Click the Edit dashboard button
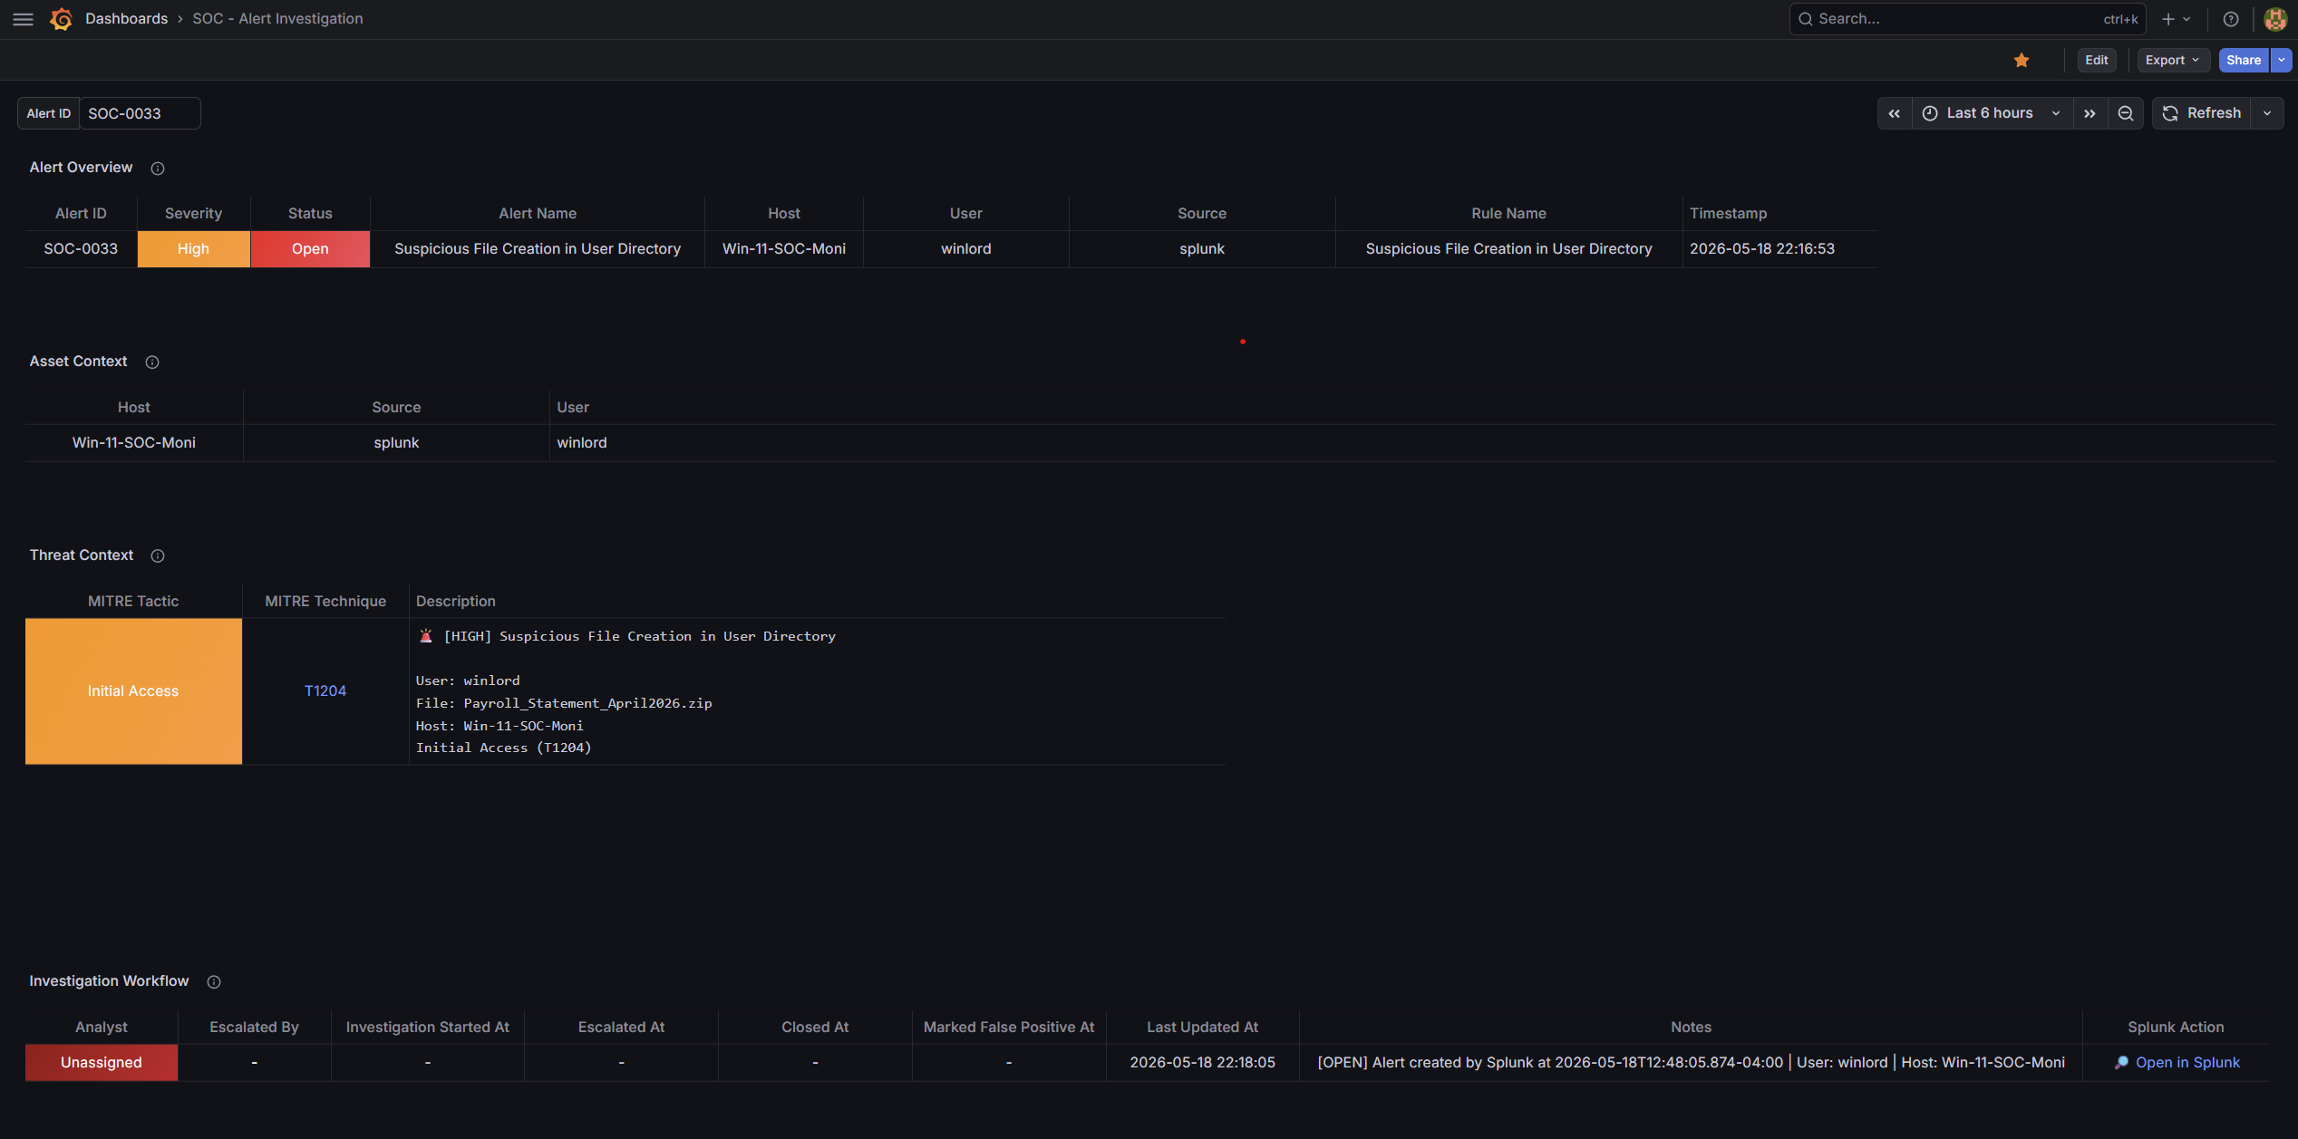2298x1139 pixels. click(x=2097, y=60)
